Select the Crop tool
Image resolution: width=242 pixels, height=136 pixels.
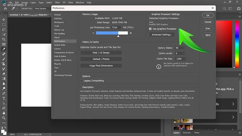pyautogui.click(x=4, y=39)
